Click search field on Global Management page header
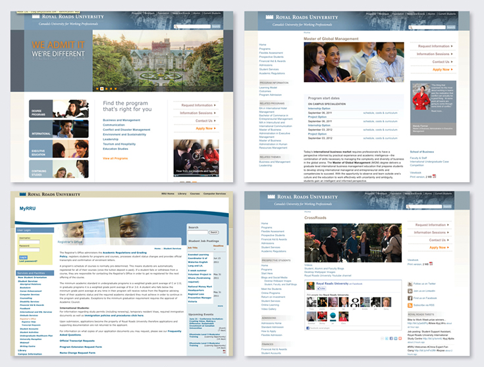Screen dimensions: 484x367 427,27
